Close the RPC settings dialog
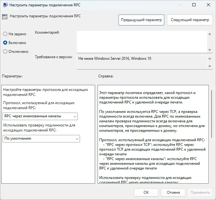The image size is (216, 200). [208, 5]
